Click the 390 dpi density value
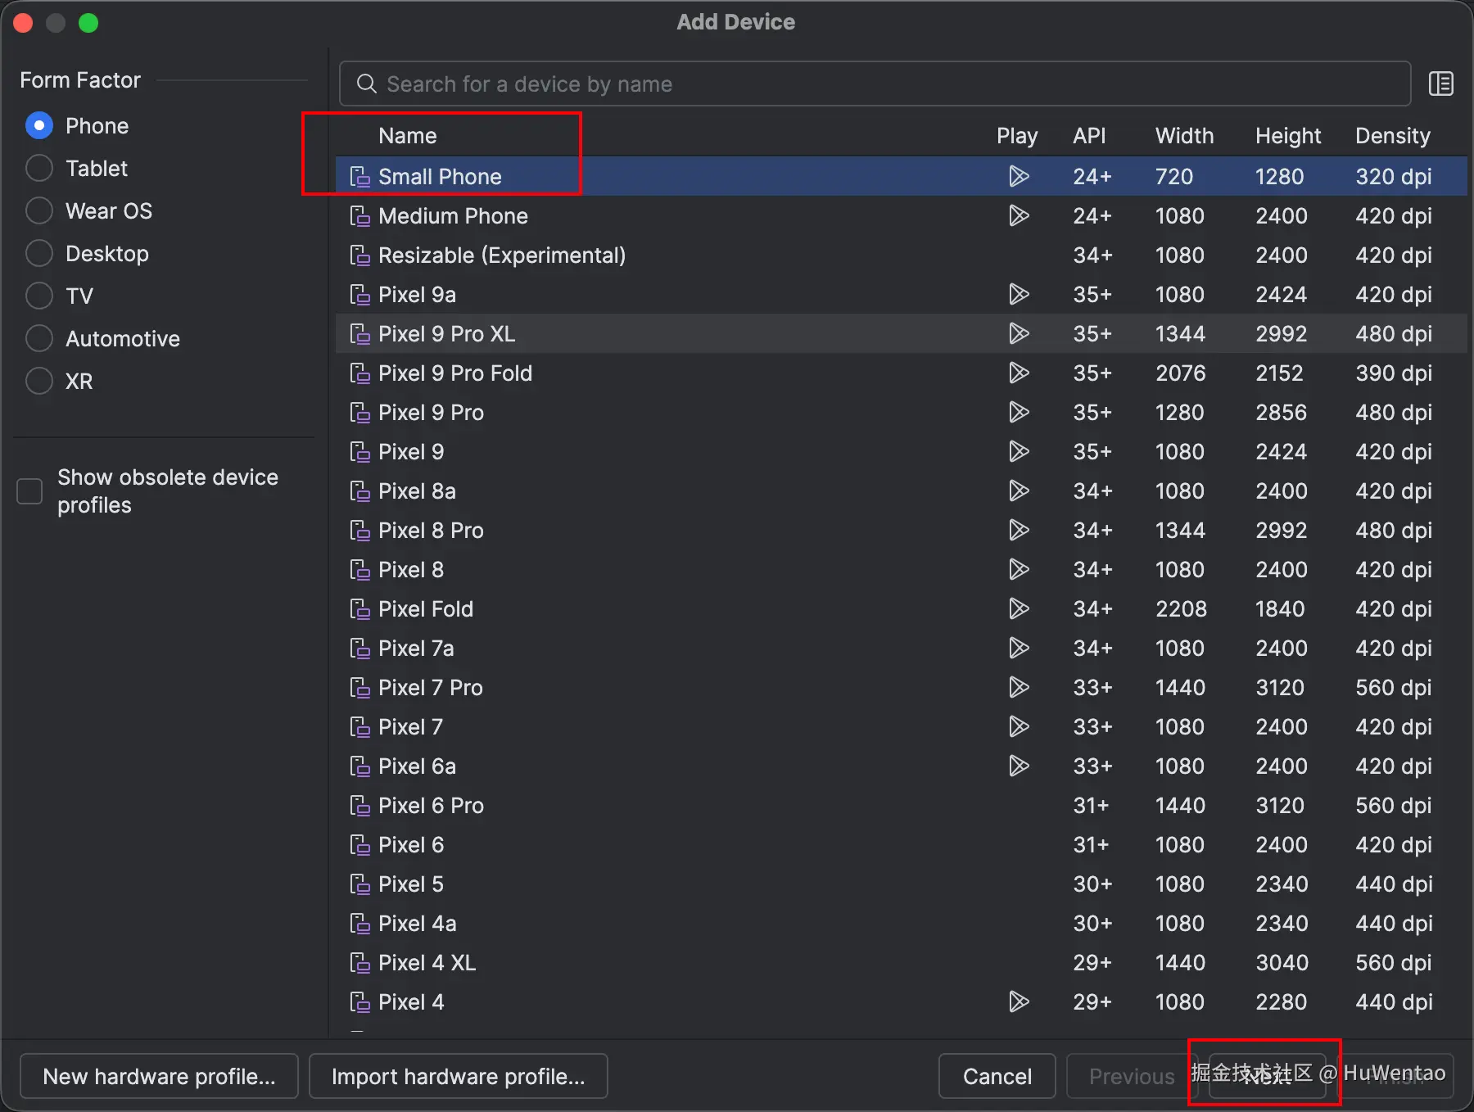Screen dimensions: 1474x1112 (1394, 373)
